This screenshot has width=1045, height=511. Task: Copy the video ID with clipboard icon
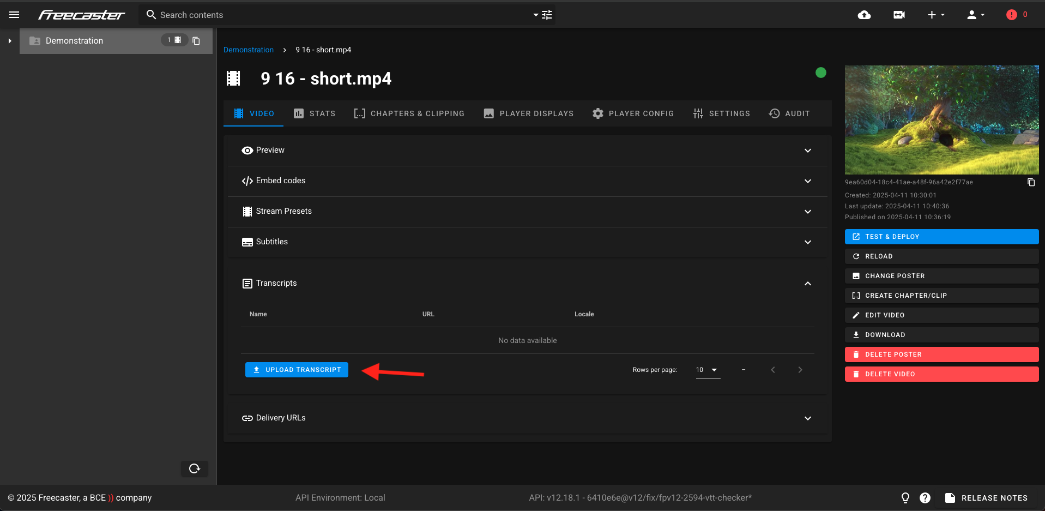point(1031,182)
